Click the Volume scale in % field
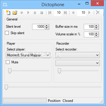 89,34
